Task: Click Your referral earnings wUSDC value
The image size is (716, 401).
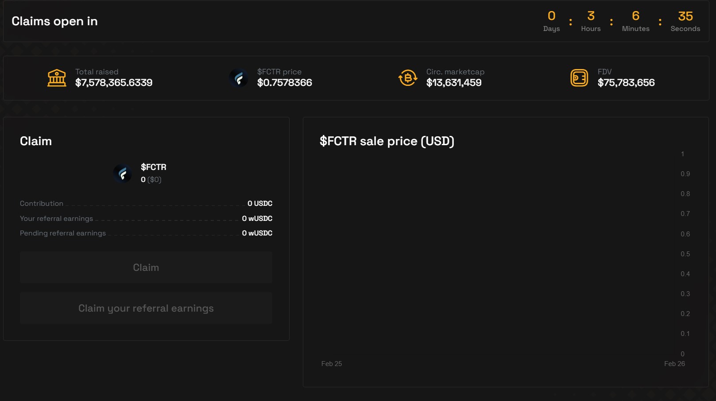Action: tap(257, 219)
